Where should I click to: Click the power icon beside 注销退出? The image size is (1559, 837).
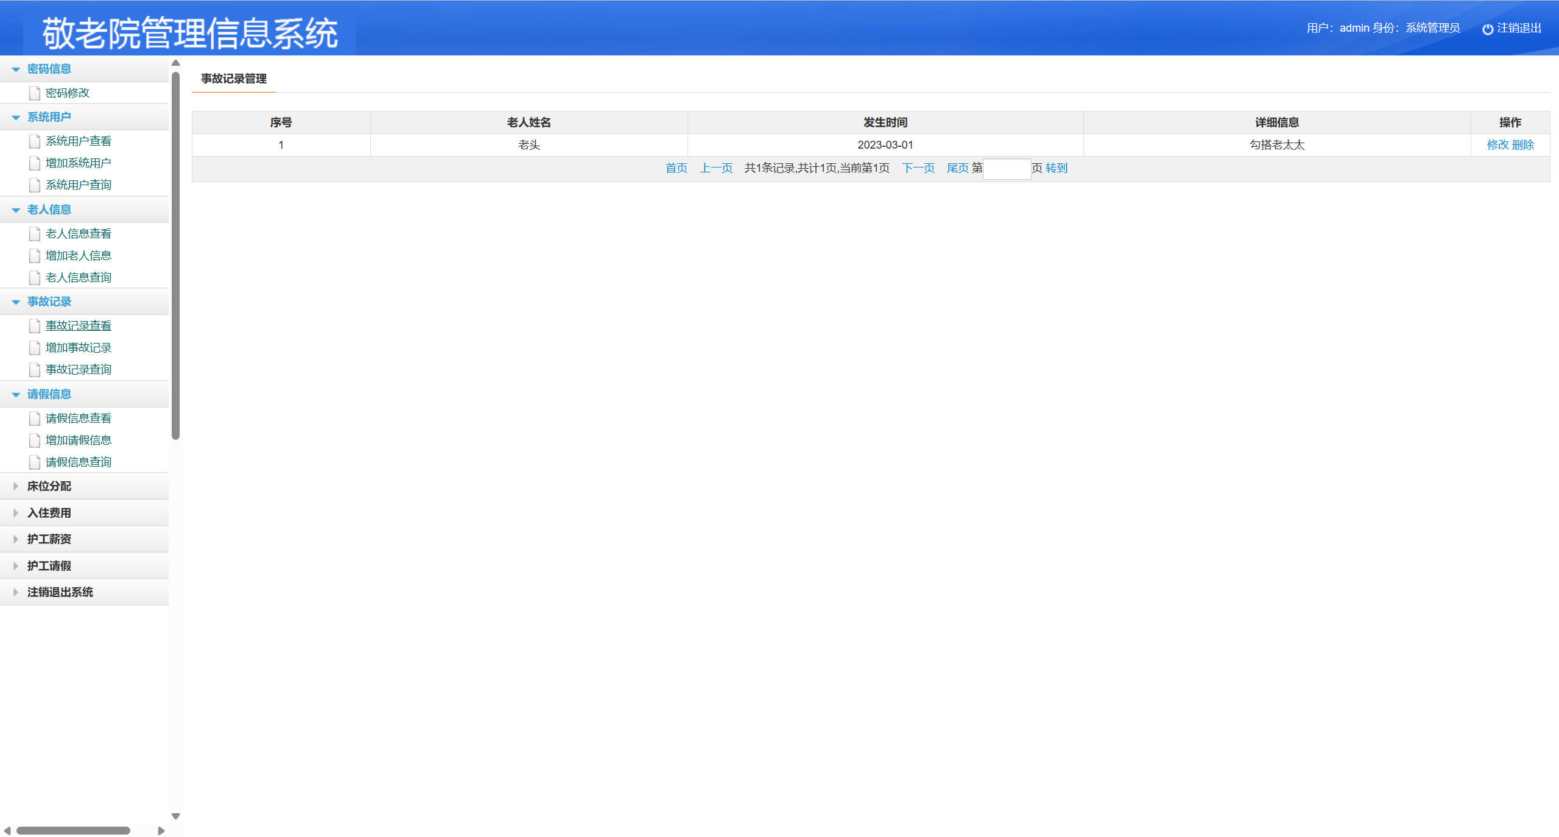point(1487,29)
